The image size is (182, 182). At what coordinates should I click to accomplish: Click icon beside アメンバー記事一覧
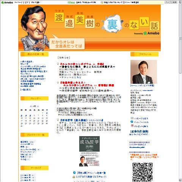click(74, 173)
